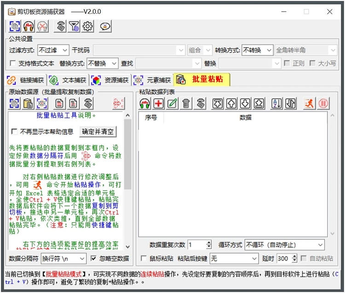Click the green pencil edit icon
Image resolution: width=345 pixels, height=293 pixels.
[x=172, y=103]
